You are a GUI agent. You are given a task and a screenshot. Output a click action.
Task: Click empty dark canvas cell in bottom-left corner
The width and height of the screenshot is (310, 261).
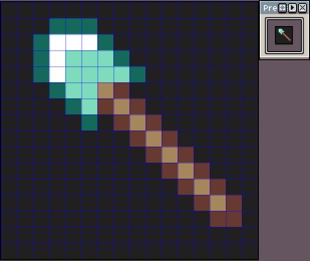[x=9, y=251]
